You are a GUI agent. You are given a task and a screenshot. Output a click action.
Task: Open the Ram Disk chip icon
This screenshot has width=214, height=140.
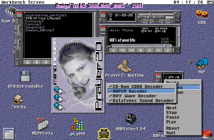[x=10, y=12]
